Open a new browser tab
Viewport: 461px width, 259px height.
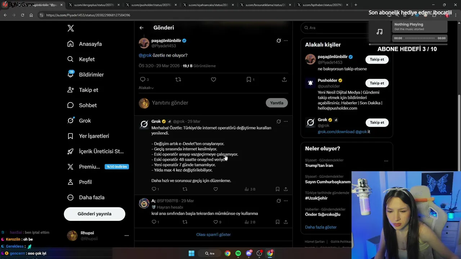pos(355,5)
